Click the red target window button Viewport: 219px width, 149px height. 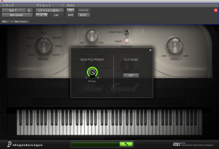(x=216, y=10)
